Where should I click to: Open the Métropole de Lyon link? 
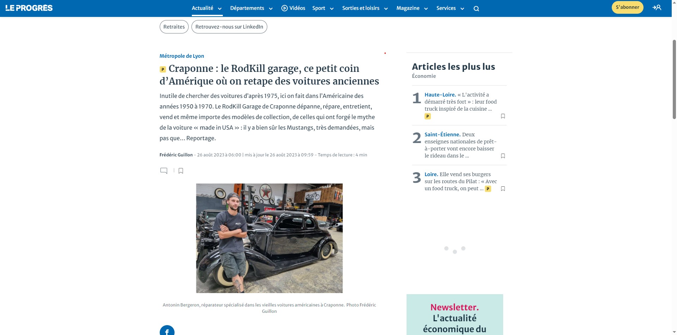(182, 56)
